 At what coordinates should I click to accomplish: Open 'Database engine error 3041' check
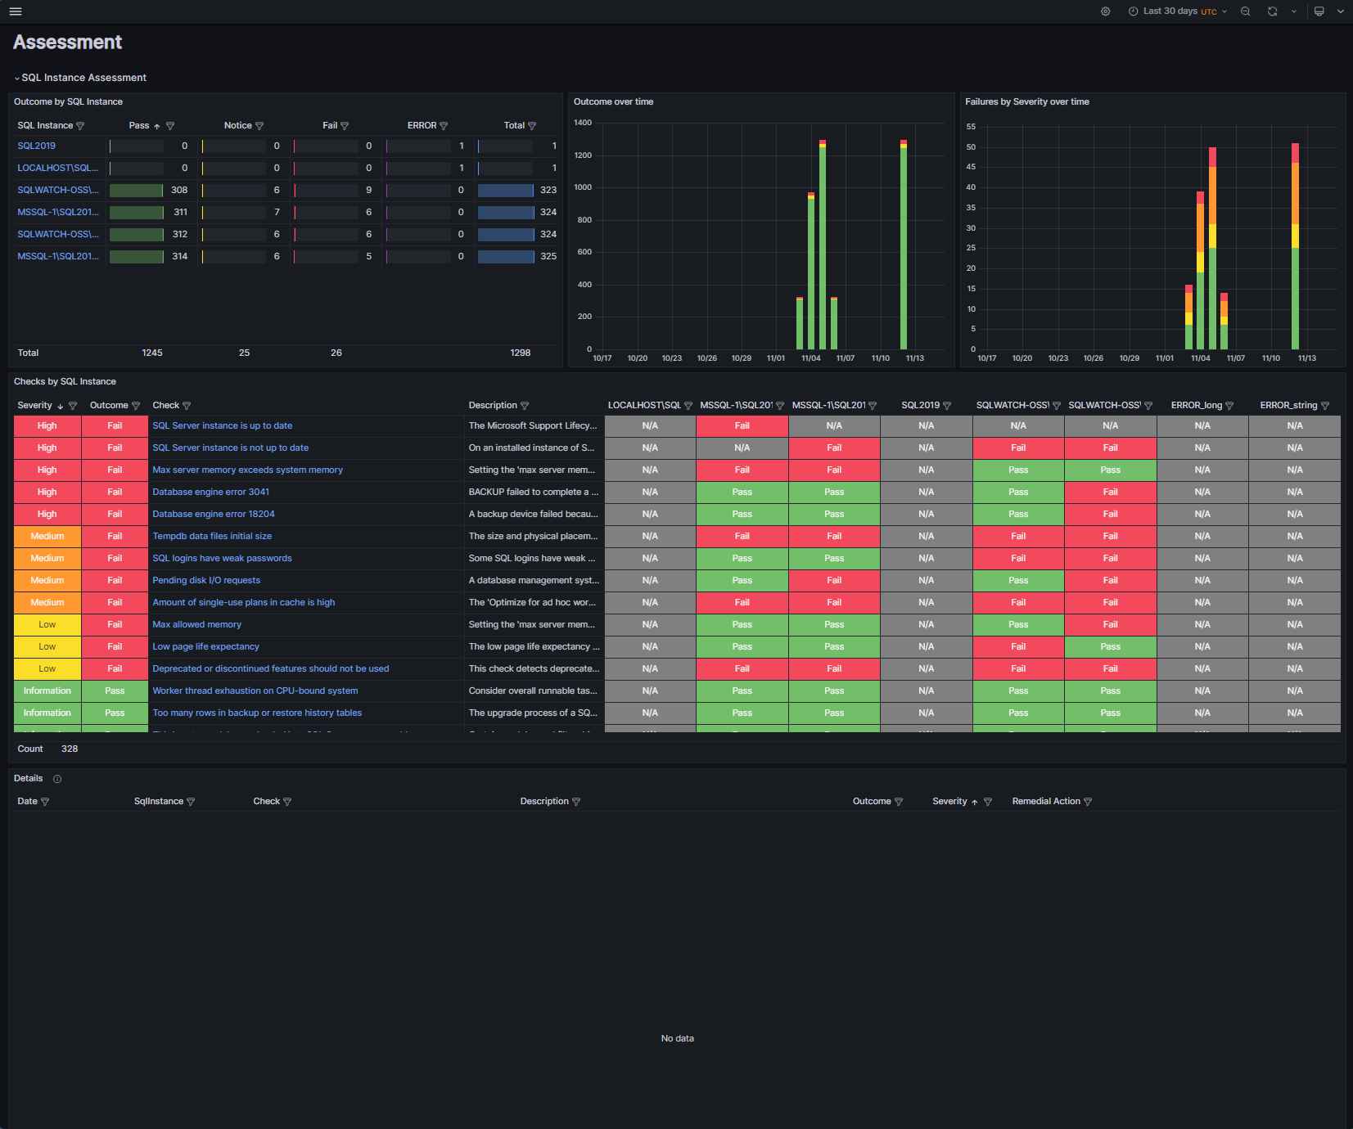tap(210, 492)
